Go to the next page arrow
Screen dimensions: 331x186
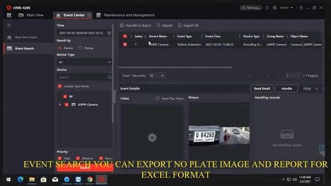coord(268,75)
